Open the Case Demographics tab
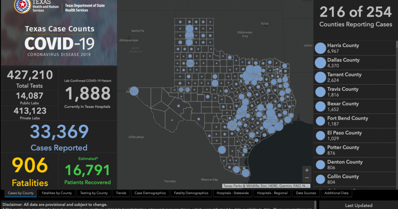The width and height of the screenshot is (398, 209). [x=150, y=193]
